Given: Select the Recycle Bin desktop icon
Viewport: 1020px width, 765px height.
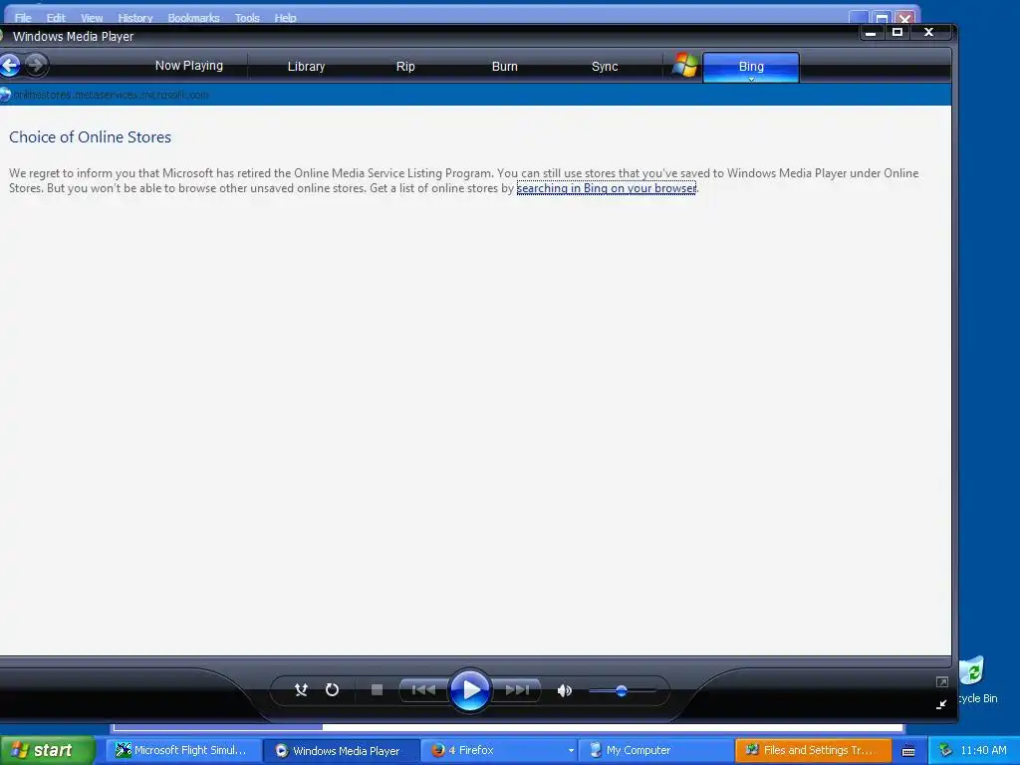Looking at the screenshot, I should (978, 679).
